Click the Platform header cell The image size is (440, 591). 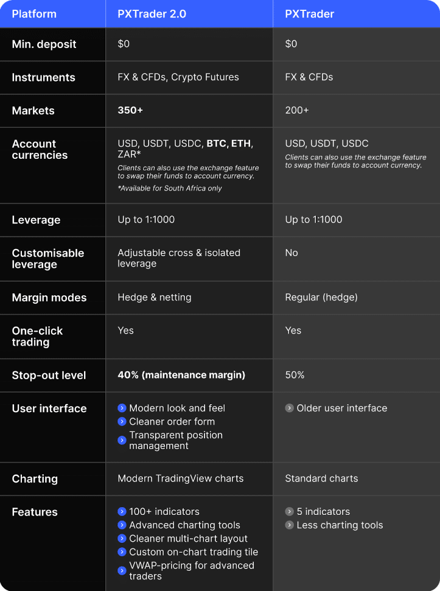pos(34,14)
